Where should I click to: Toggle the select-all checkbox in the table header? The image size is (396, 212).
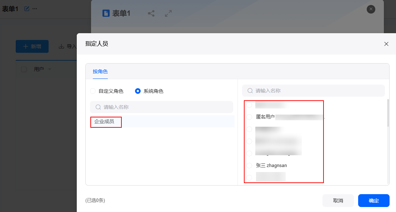point(24,69)
